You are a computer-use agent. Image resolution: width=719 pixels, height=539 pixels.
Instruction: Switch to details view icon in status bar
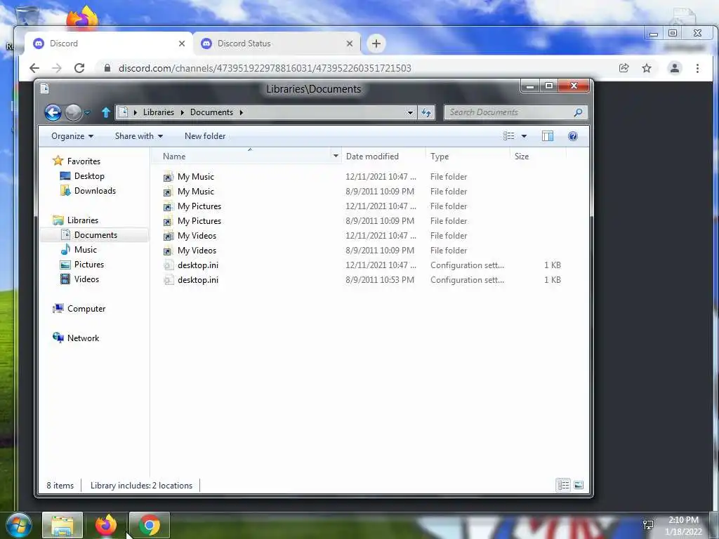click(x=563, y=485)
